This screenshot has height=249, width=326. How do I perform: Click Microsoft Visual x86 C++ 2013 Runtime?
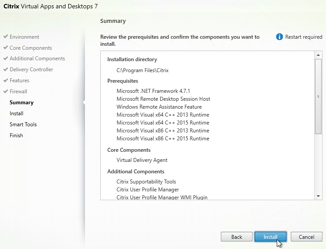click(x=163, y=131)
